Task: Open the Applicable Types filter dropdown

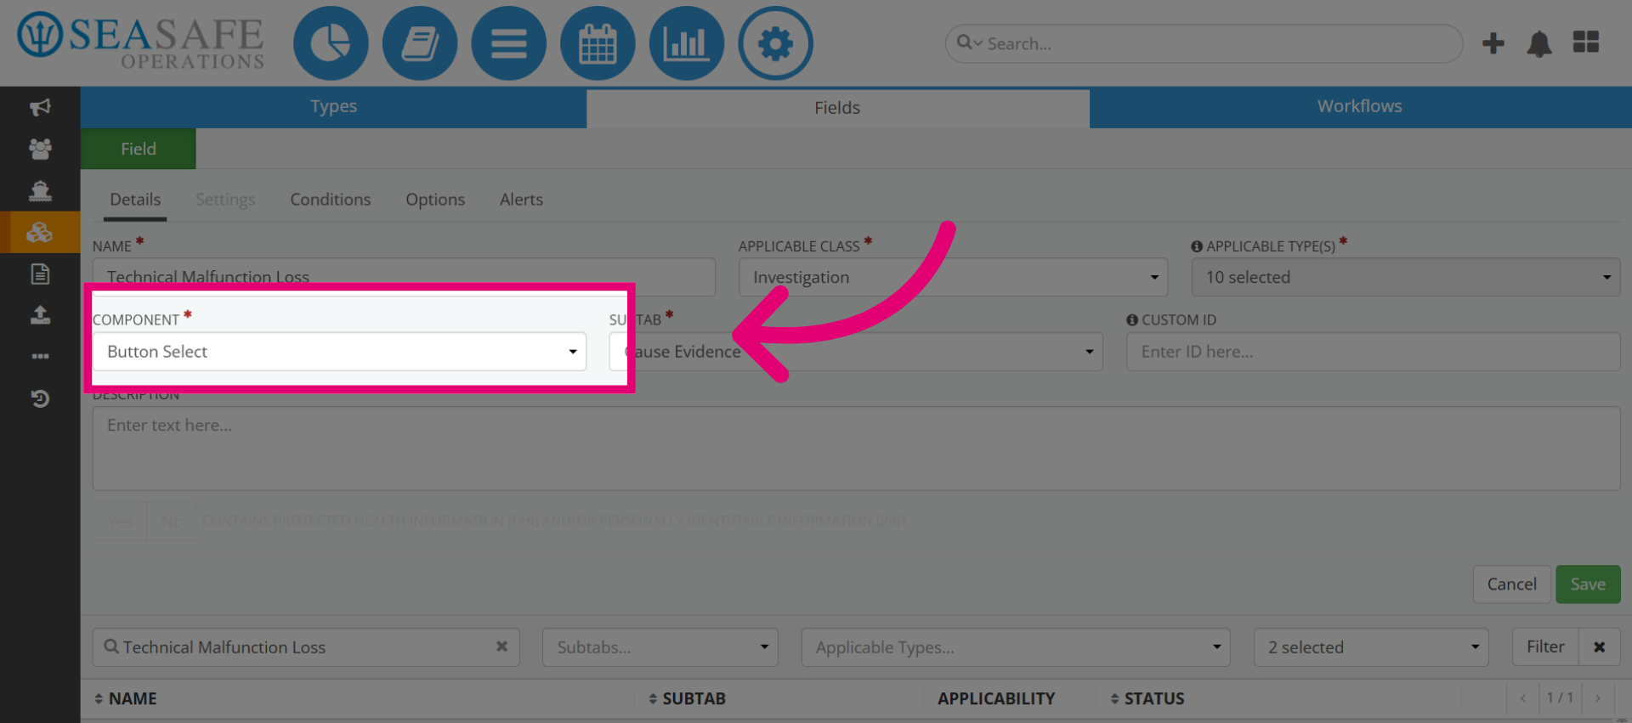Action: pos(1016,647)
